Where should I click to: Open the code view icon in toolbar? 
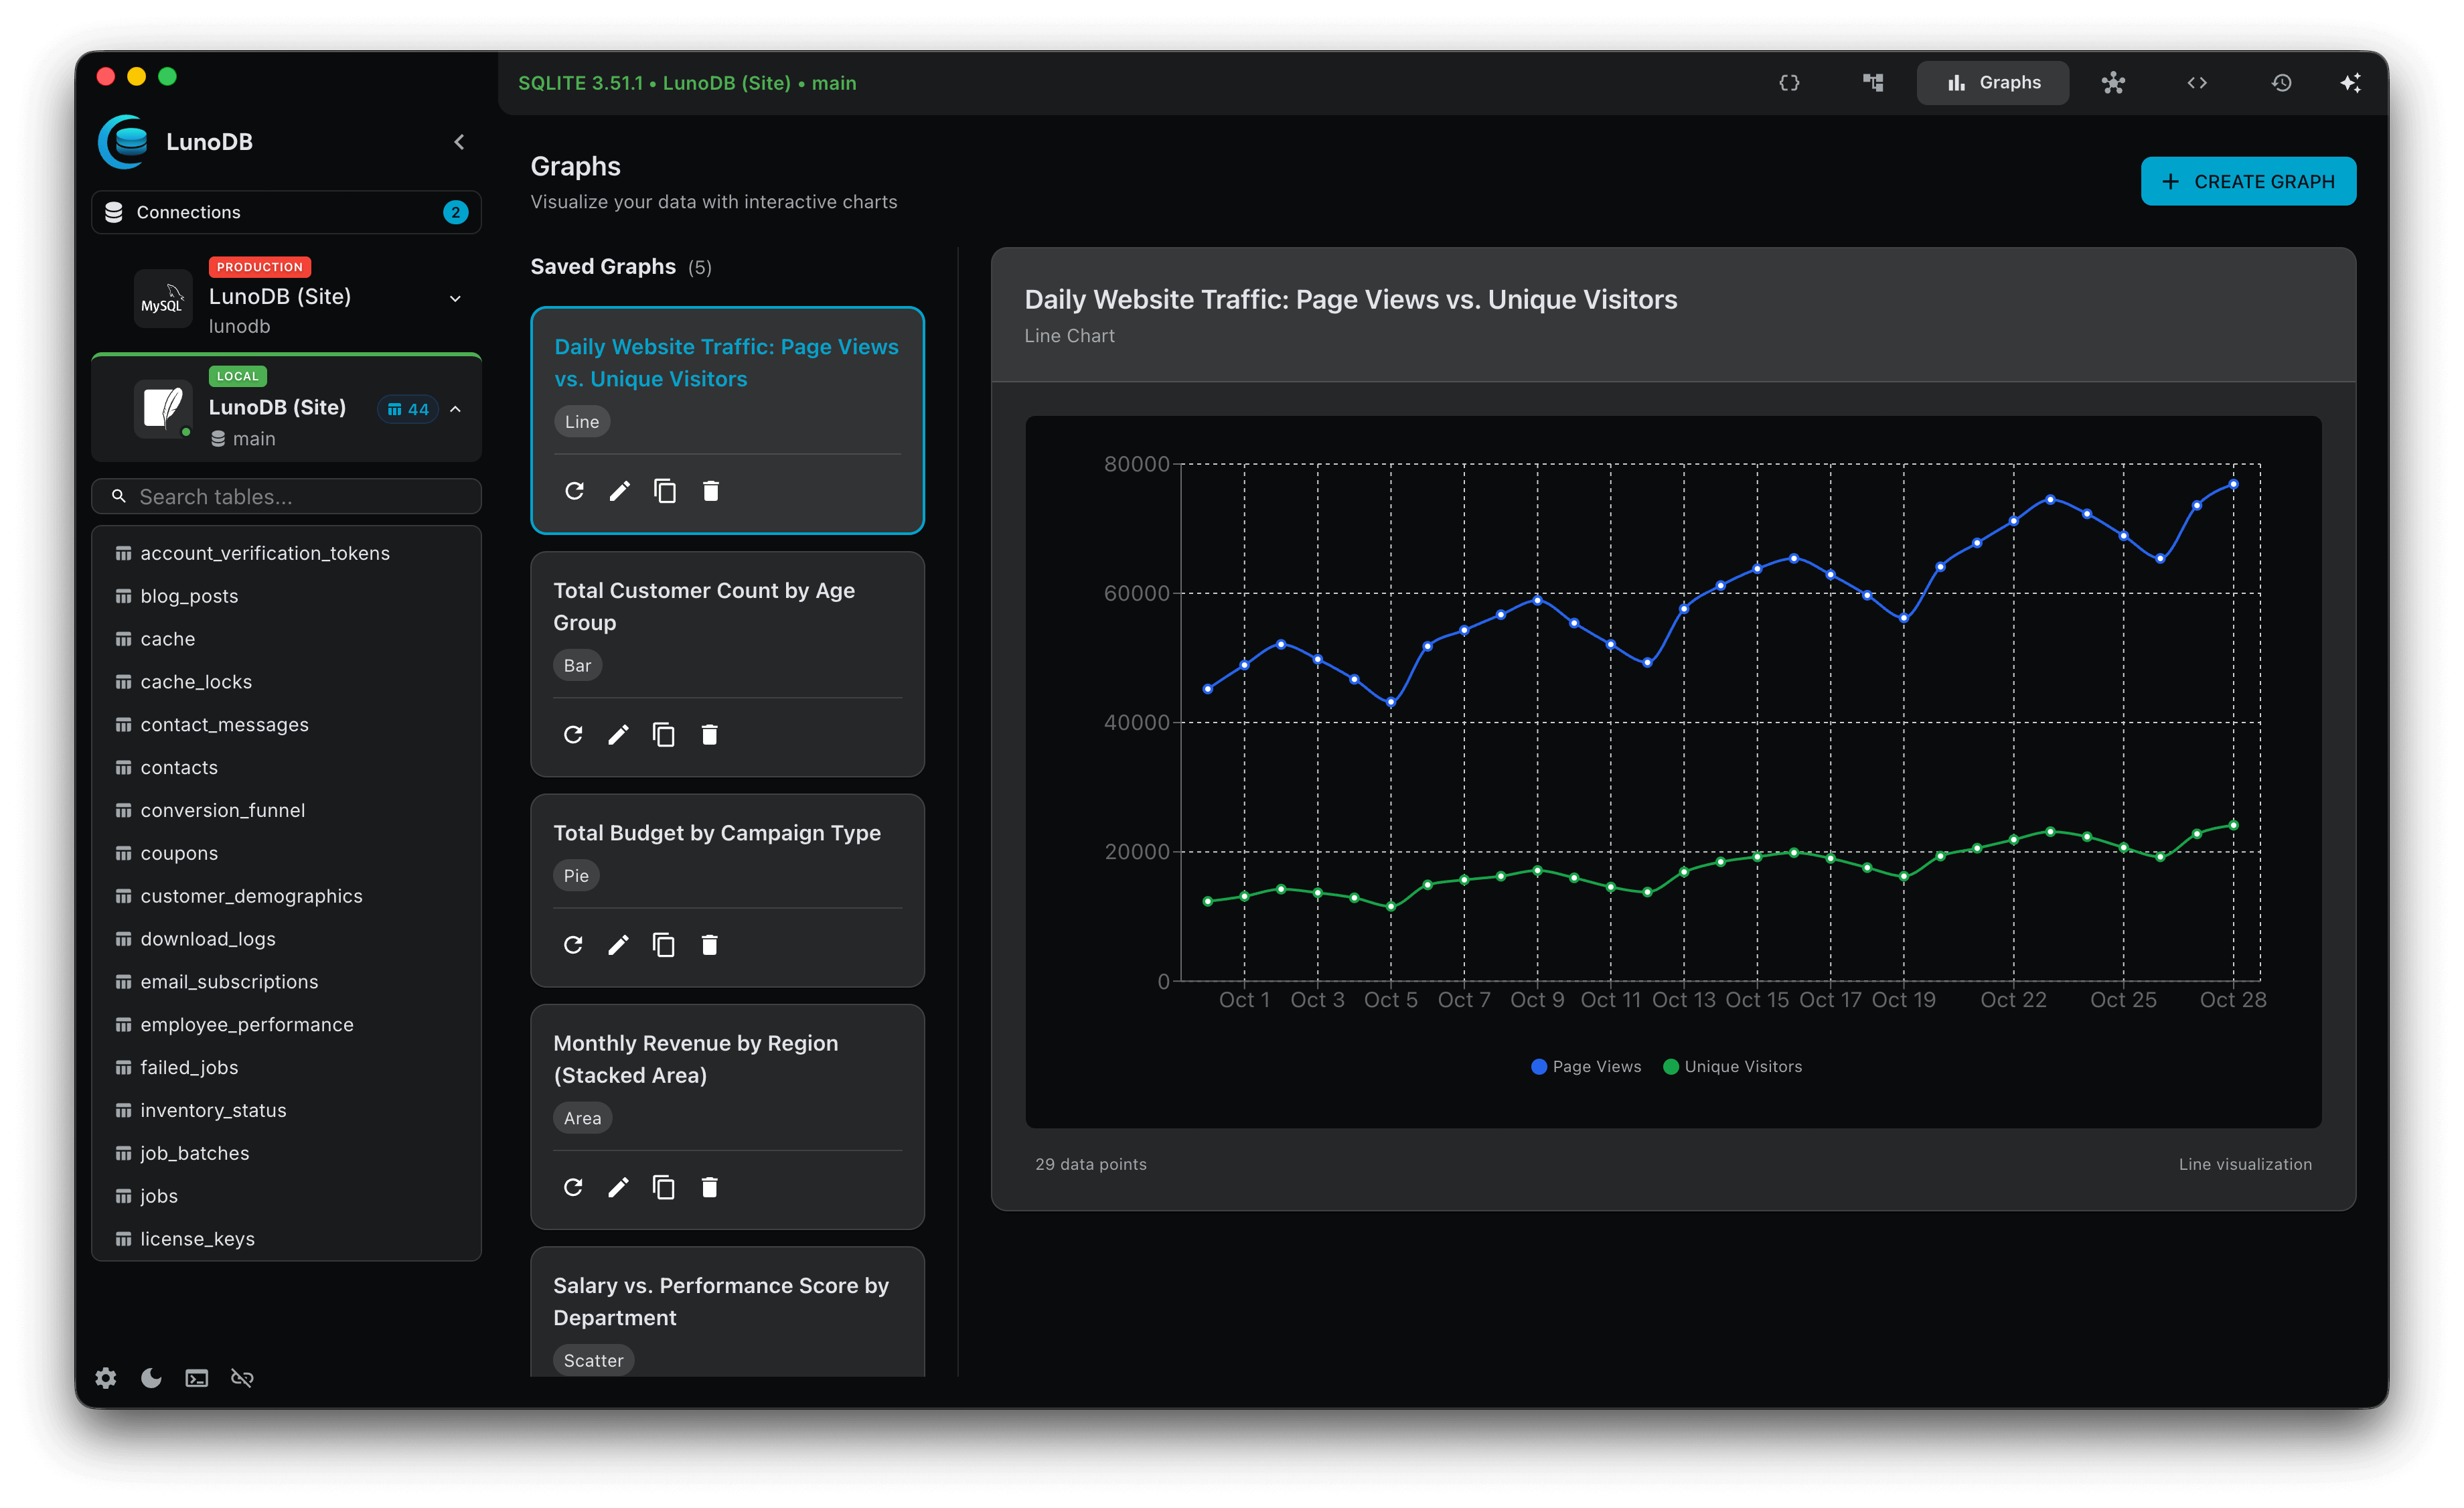click(x=2196, y=83)
